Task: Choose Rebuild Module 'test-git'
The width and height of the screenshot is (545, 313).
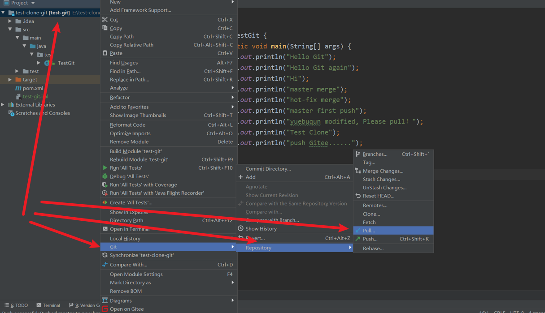Action: point(169,159)
